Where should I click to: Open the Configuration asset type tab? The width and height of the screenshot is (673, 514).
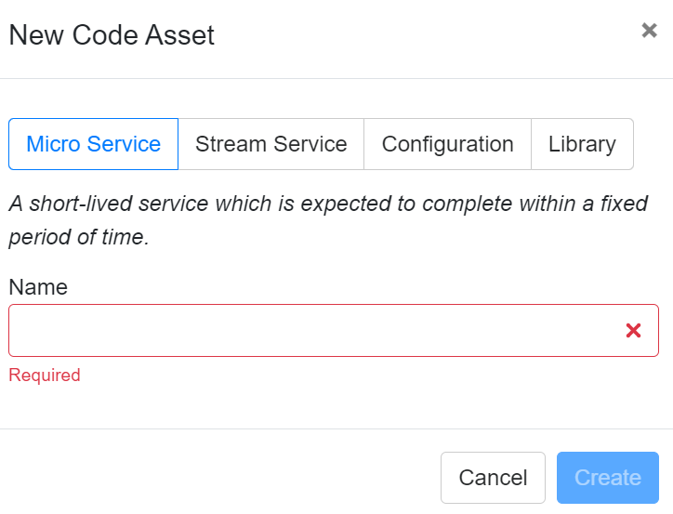(447, 144)
